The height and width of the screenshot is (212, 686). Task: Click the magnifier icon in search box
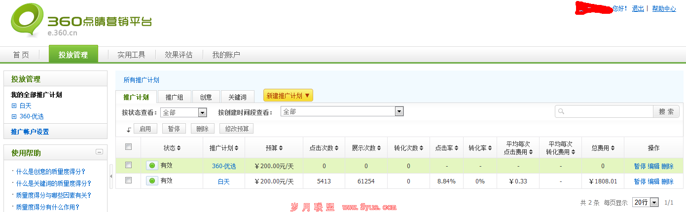point(561,112)
